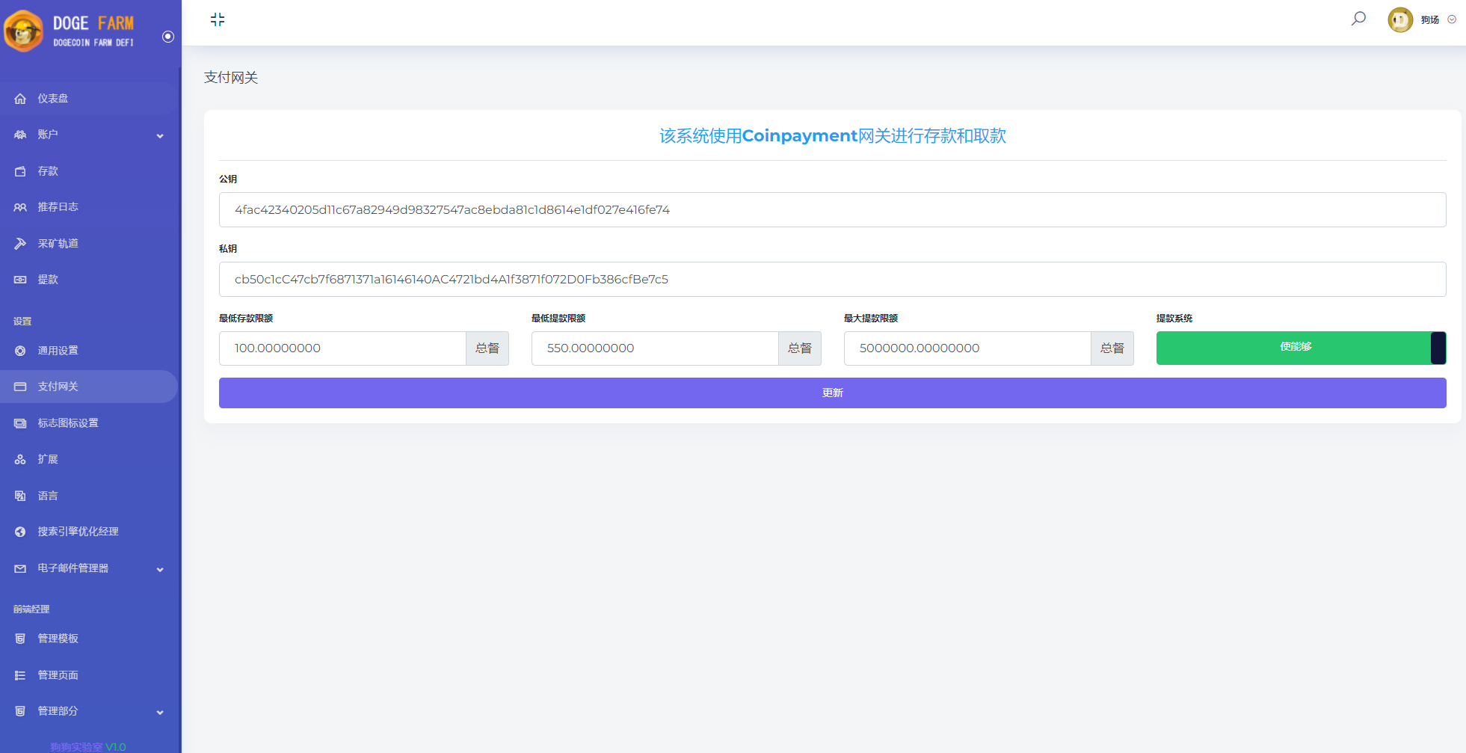This screenshot has height=753, width=1466.
Task: Expand the 电子邮件管理器 email manager menu
Action: coord(159,569)
